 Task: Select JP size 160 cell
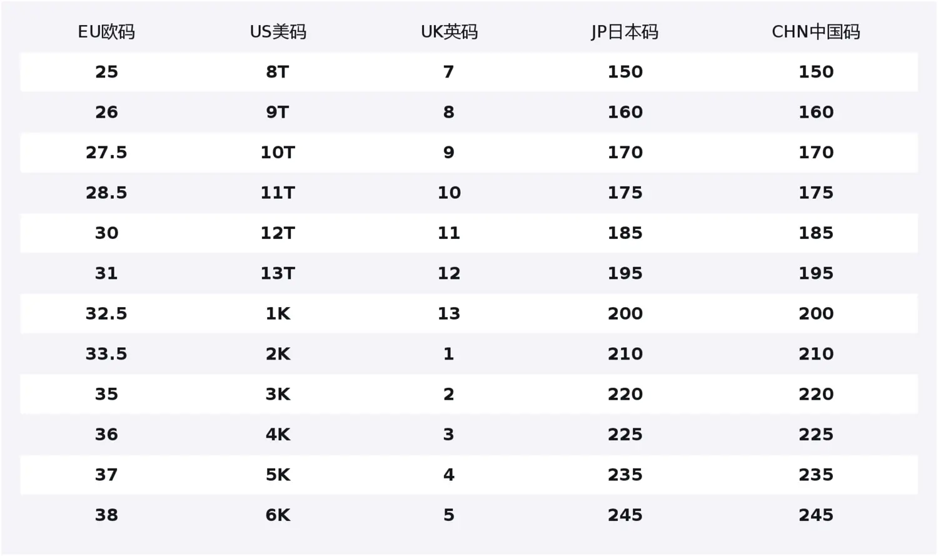pyautogui.click(x=625, y=113)
